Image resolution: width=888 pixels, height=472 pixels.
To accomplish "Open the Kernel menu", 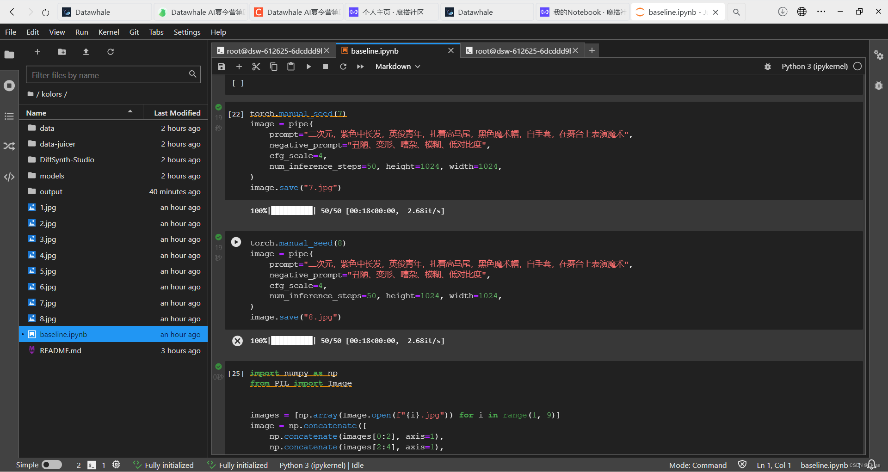I will pos(109,32).
